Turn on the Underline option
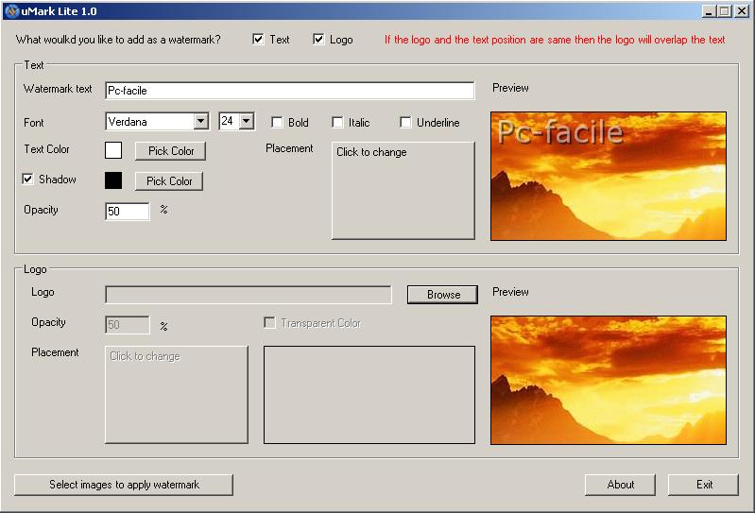 405,122
